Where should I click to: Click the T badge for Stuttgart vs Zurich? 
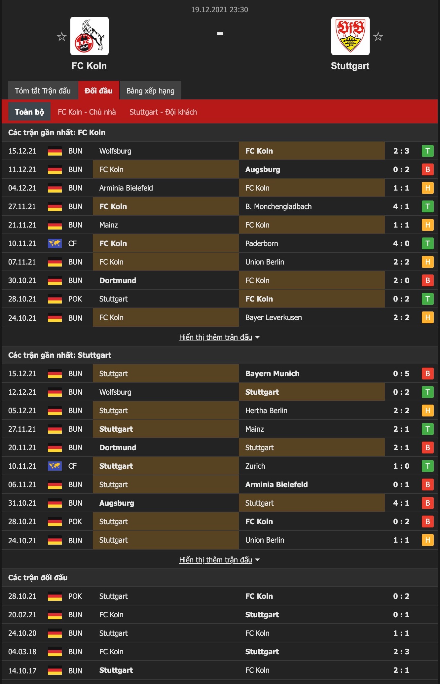(428, 466)
